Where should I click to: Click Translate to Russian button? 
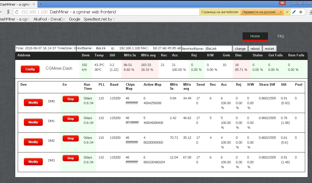point(259,12)
